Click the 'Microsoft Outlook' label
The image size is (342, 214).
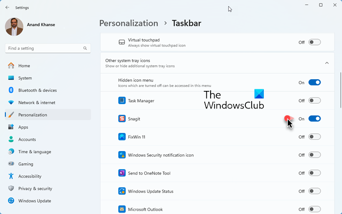click(145, 210)
